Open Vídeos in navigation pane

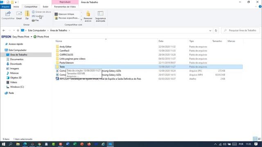pos(14,82)
